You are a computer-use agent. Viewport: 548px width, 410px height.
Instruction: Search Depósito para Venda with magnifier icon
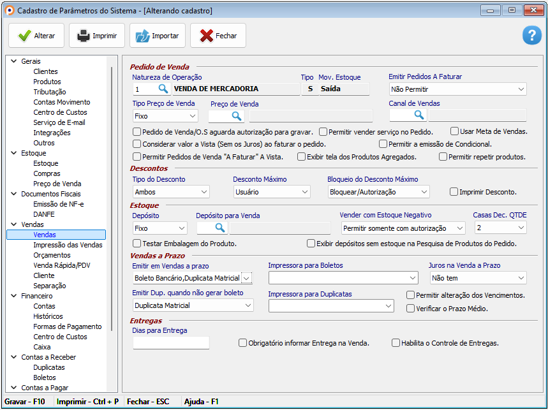coord(219,228)
